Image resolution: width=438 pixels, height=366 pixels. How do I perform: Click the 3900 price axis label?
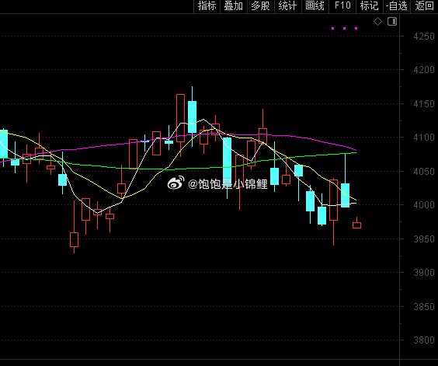click(424, 273)
